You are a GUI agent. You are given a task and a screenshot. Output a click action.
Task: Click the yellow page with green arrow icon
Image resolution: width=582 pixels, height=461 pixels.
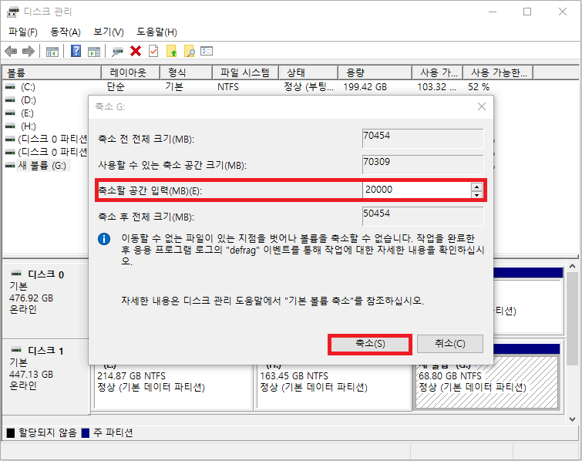(171, 51)
